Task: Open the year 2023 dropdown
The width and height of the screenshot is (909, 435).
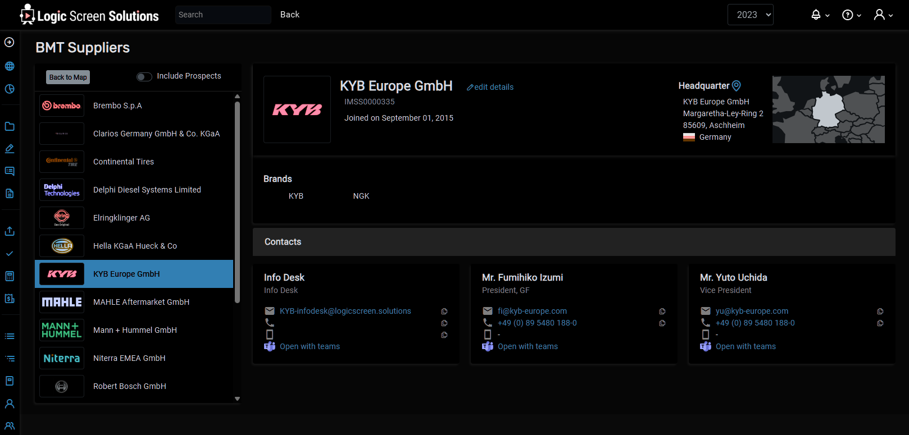Action: click(751, 15)
